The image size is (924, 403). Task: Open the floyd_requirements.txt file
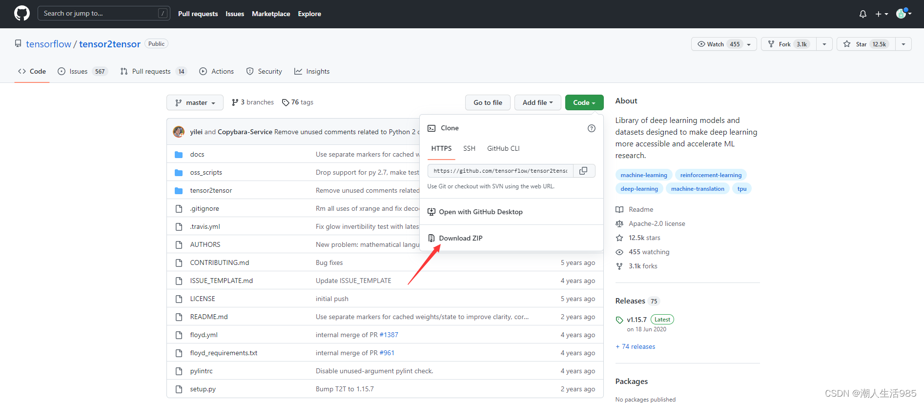click(x=224, y=353)
